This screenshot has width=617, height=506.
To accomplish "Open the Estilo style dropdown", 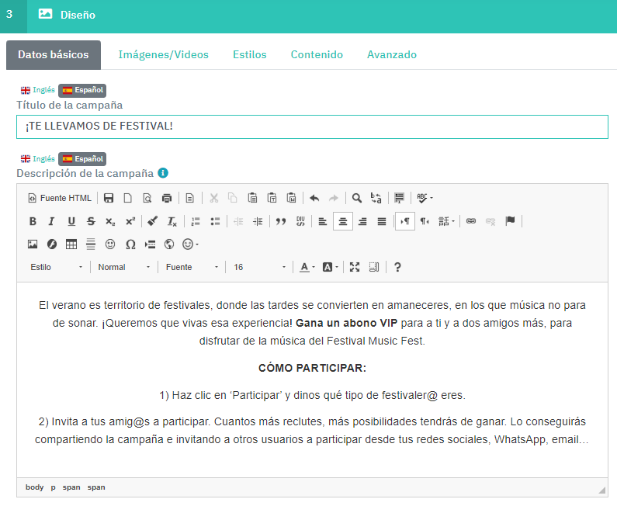I will pyautogui.click(x=57, y=267).
